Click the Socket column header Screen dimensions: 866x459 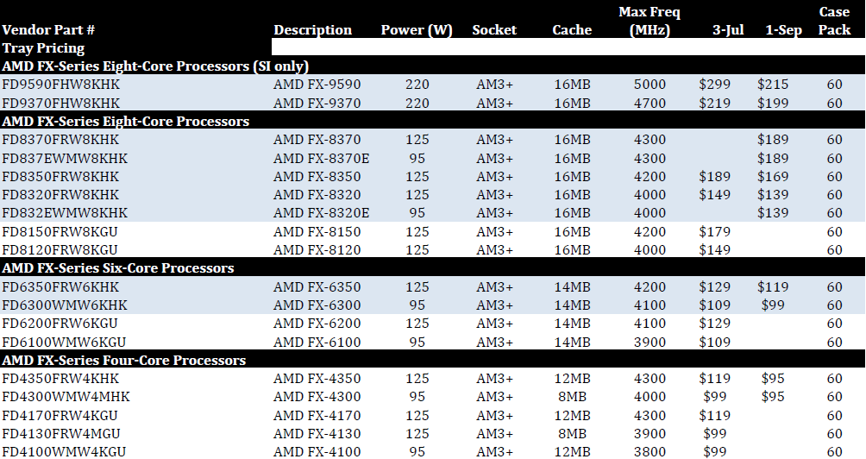[x=494, y=30]
